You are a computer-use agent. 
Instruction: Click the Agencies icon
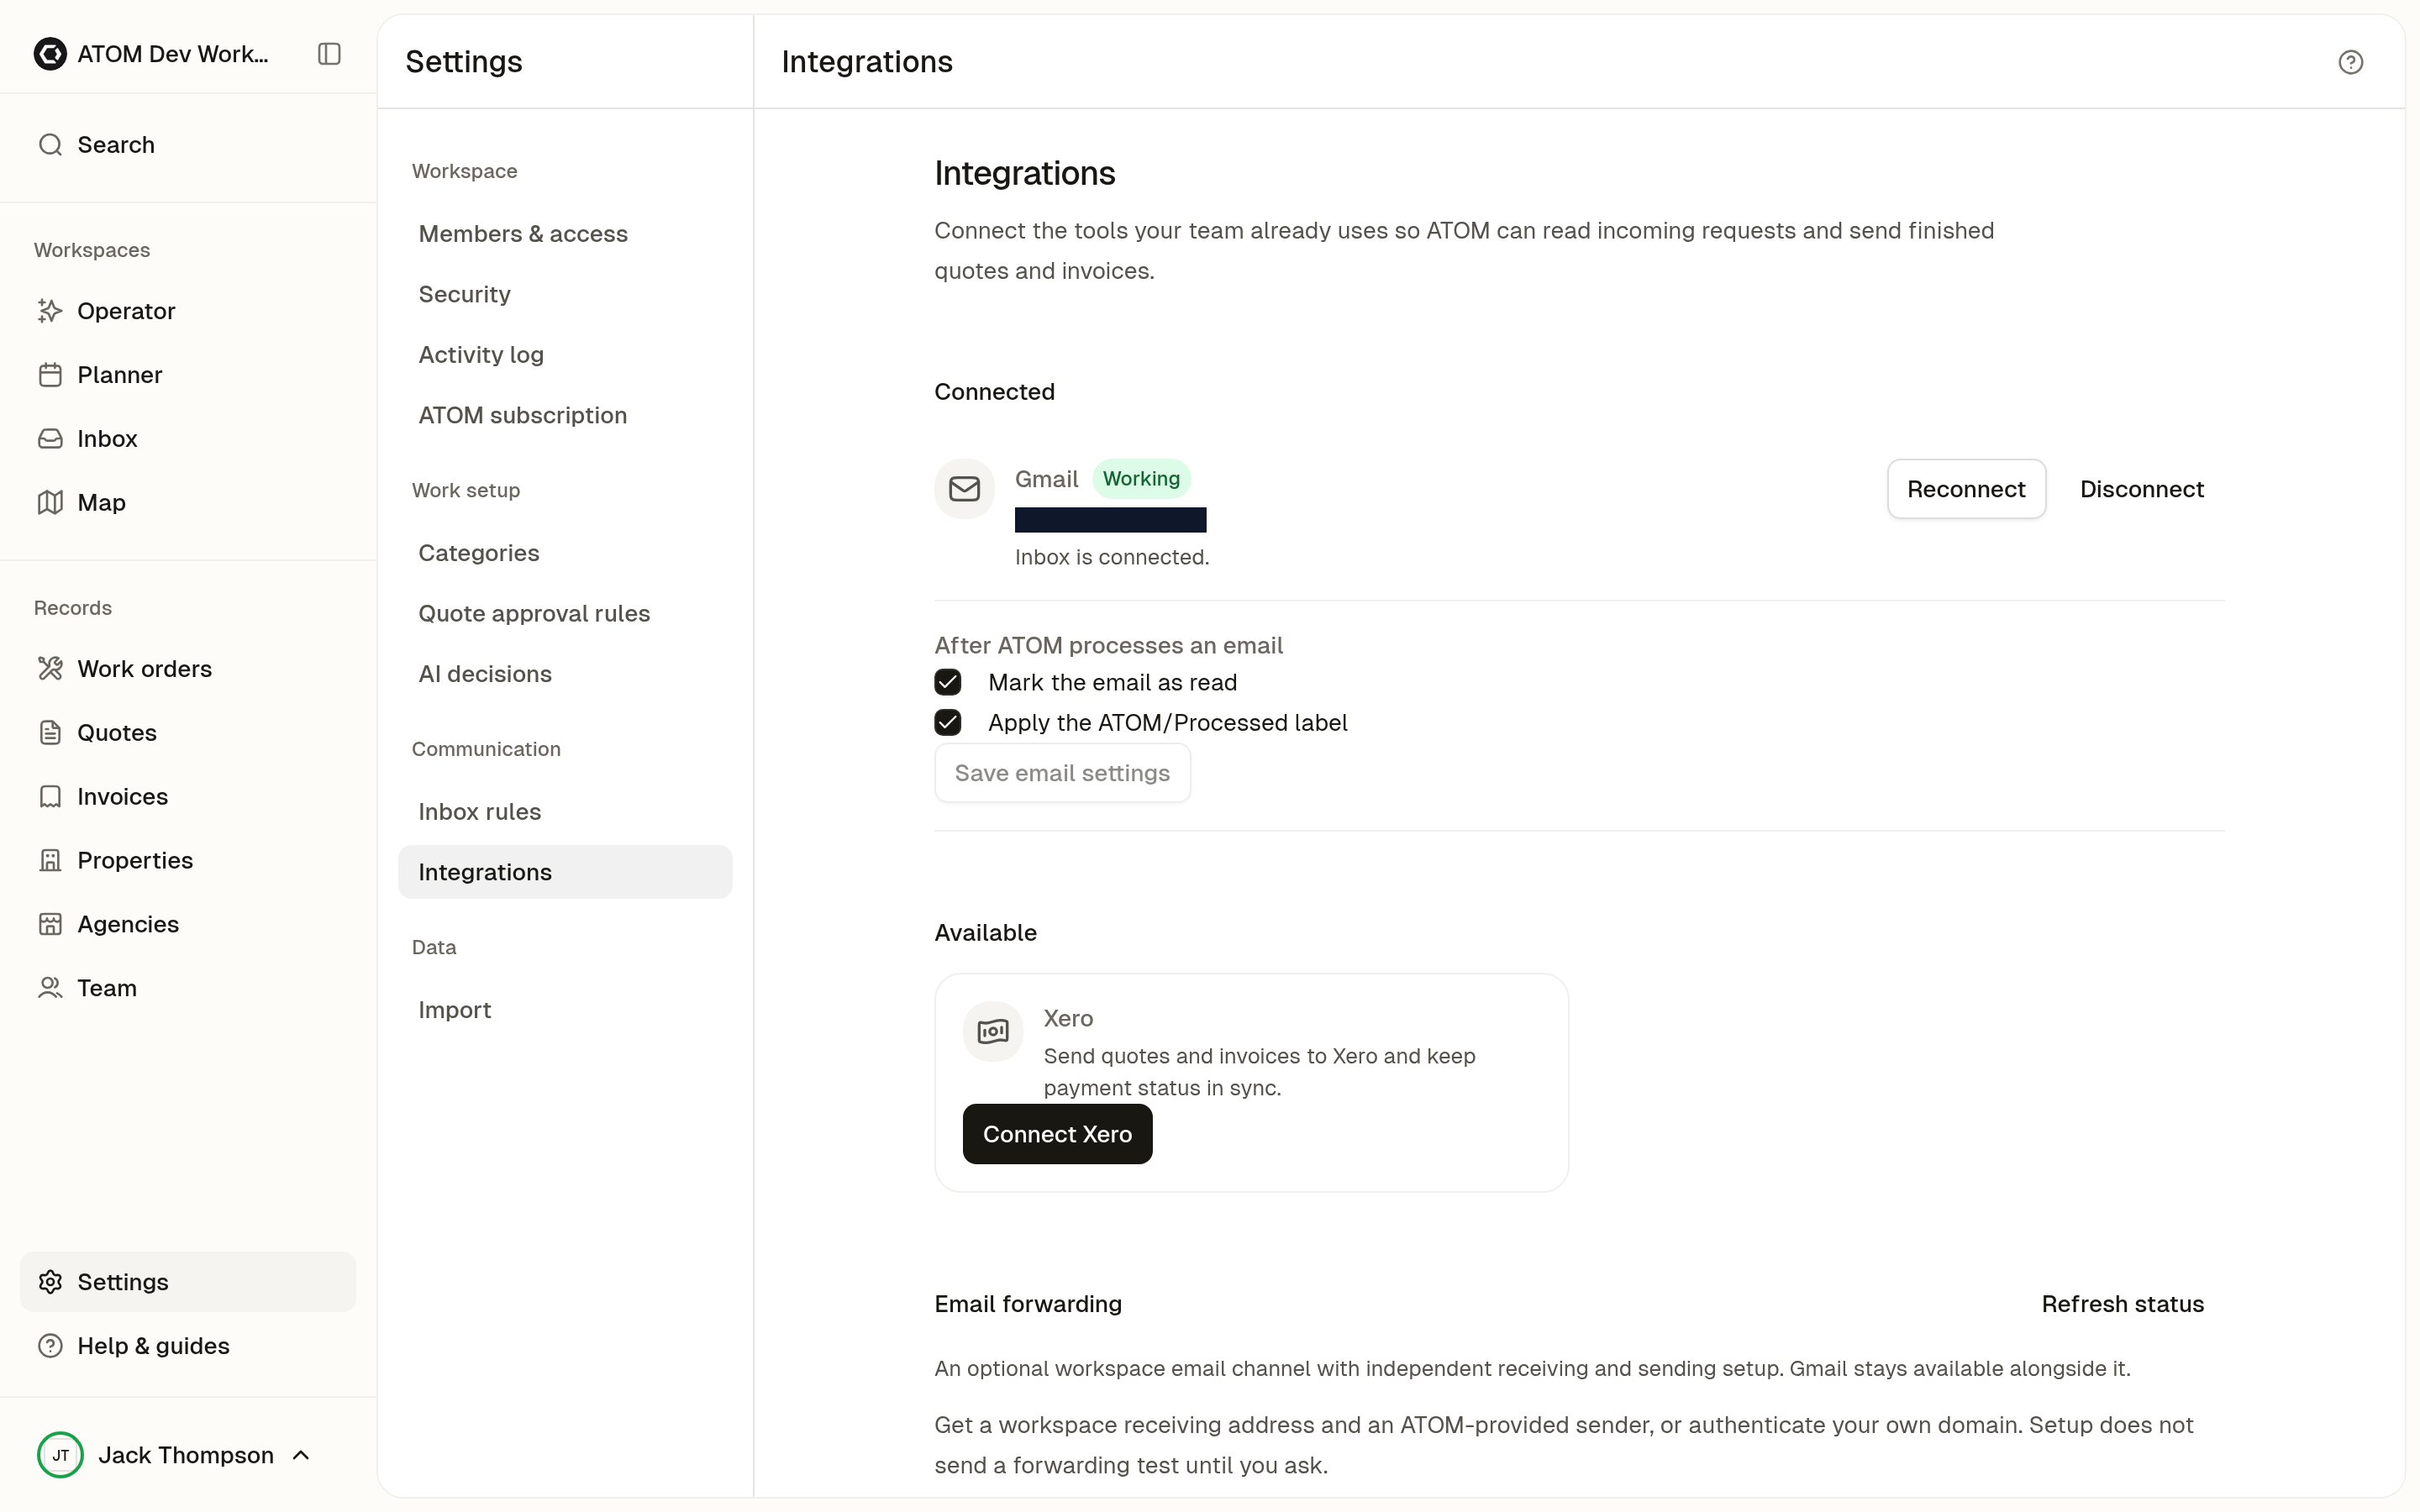pos(50,925)
